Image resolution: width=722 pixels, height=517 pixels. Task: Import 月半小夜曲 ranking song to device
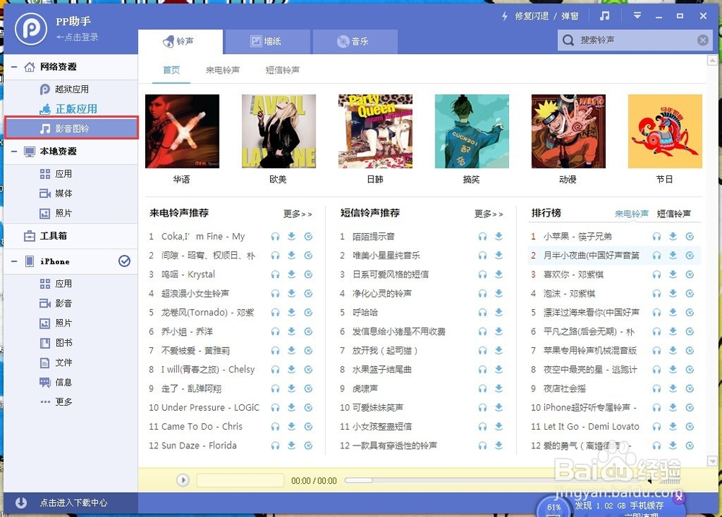(690, 256)
